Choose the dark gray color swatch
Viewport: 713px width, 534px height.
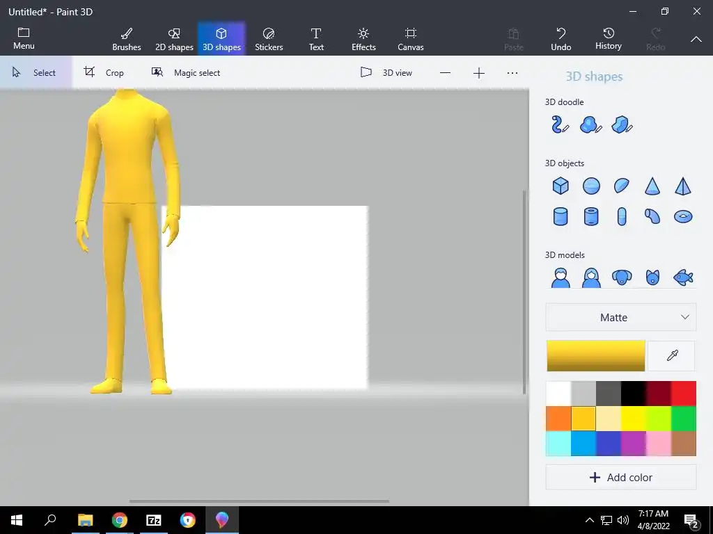(x=609, y=394)
